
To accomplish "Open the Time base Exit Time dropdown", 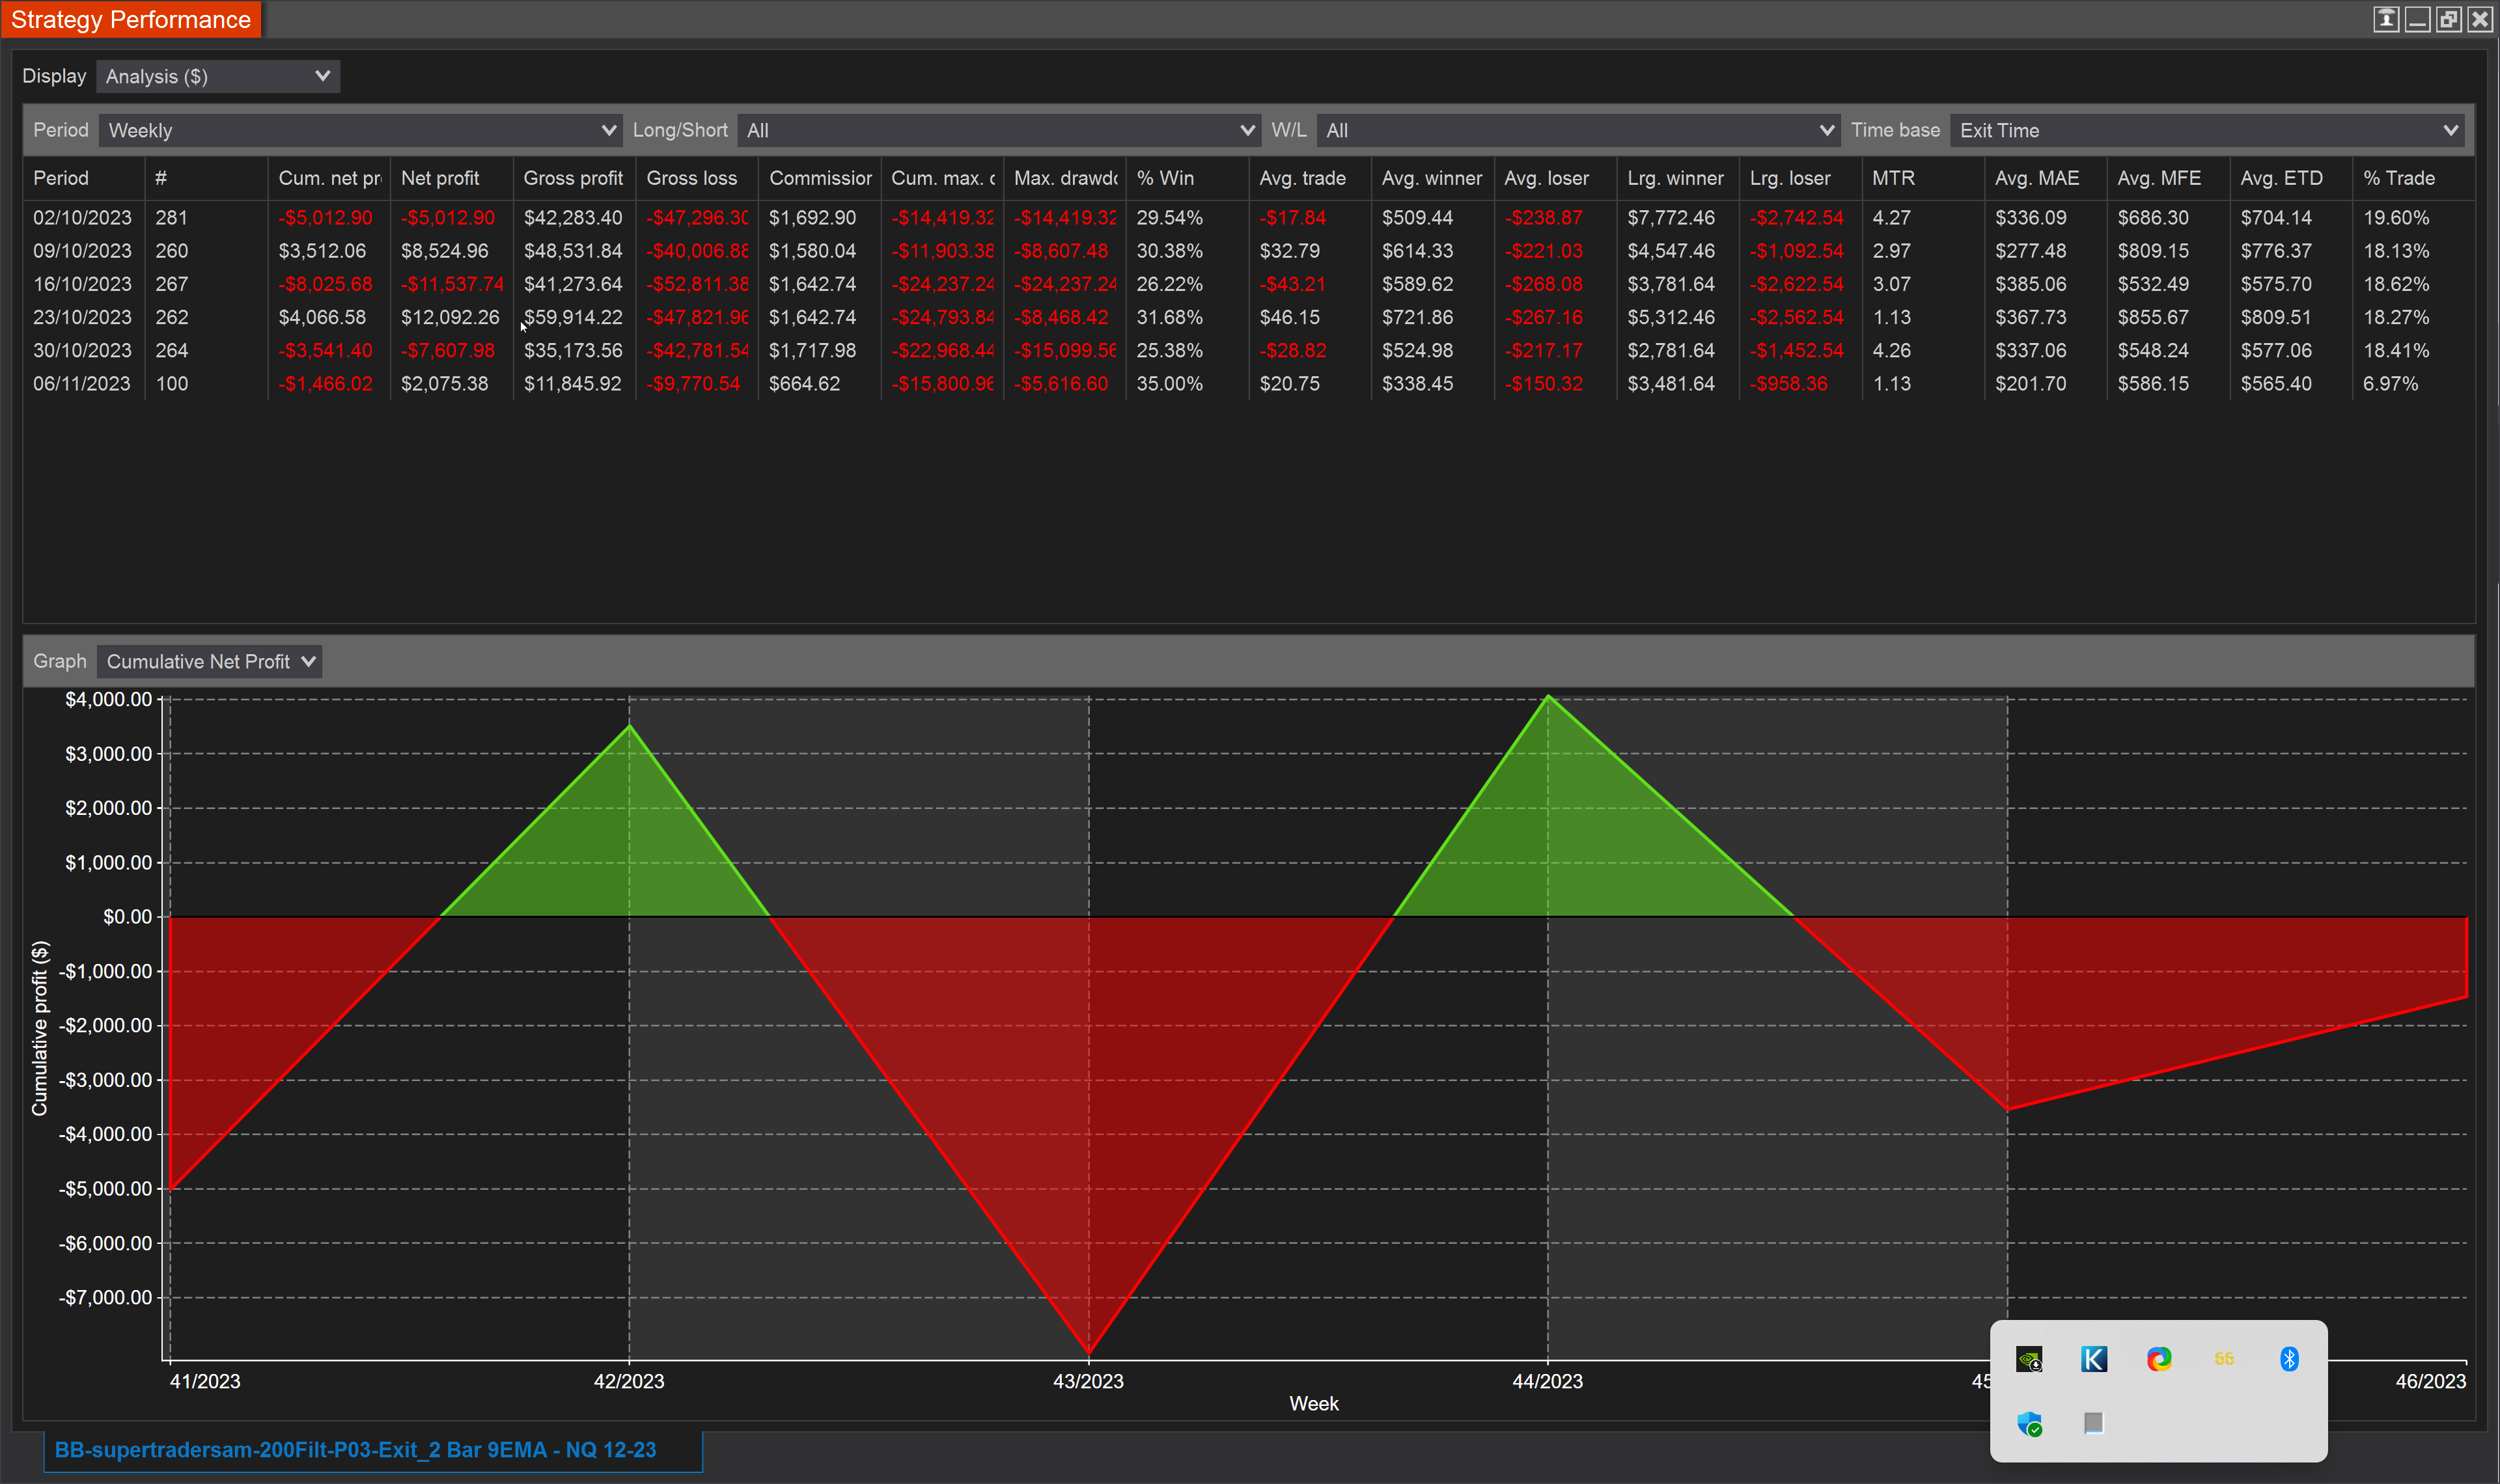I will [x=2206, y=130].
